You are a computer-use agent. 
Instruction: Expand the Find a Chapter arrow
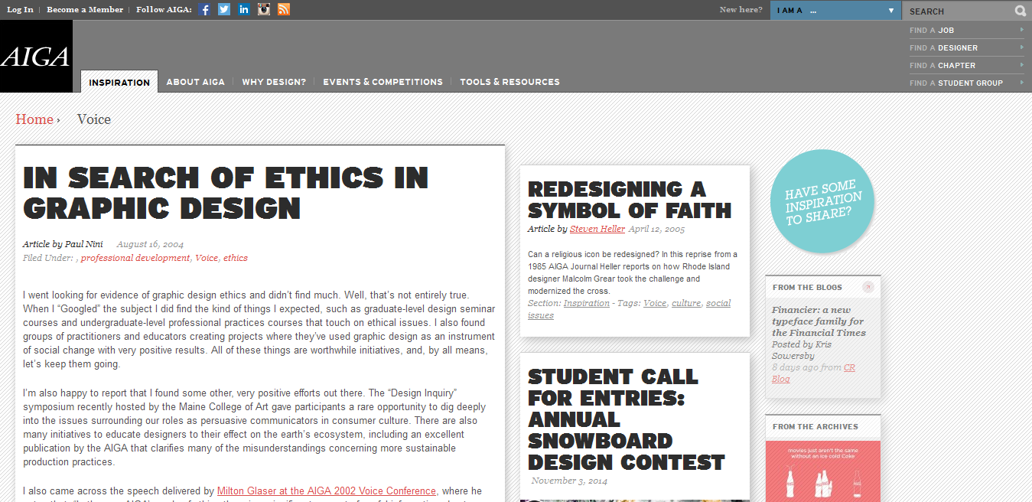[x=1021, y=65]
